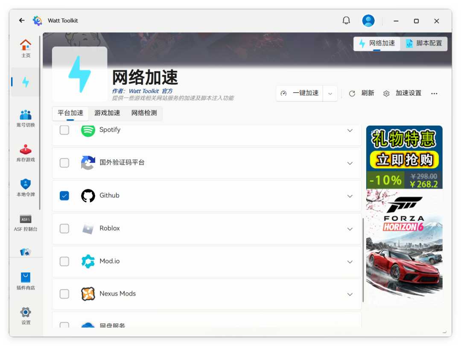This screenshot has height=346, width=461.
Task: Switch to 平台加速 tab
Action: (70, 113)
